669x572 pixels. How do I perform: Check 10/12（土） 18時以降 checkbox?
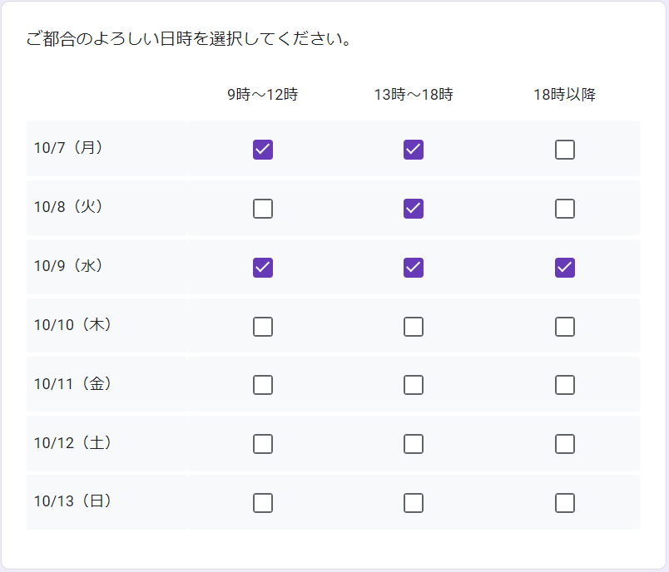(565, 444)
